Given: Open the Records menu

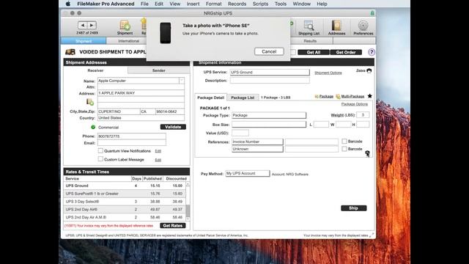Looking at the screenshot, I should coord(237,4).
